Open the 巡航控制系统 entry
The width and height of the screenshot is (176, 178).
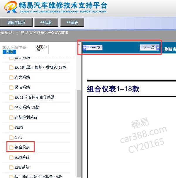pyautogui.click(x=26, y=117)
